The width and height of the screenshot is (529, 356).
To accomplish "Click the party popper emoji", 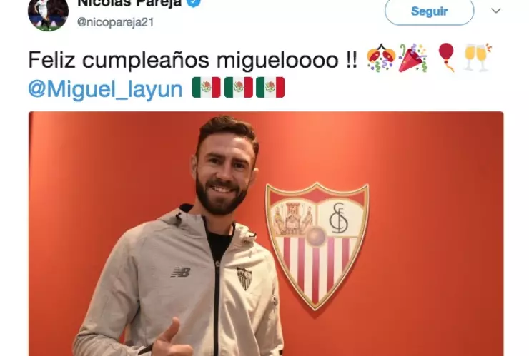I will 413,58.
